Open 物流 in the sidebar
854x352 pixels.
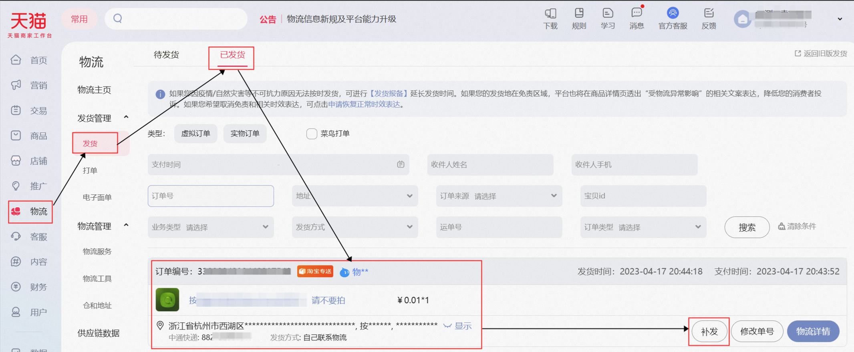[30, 212]
